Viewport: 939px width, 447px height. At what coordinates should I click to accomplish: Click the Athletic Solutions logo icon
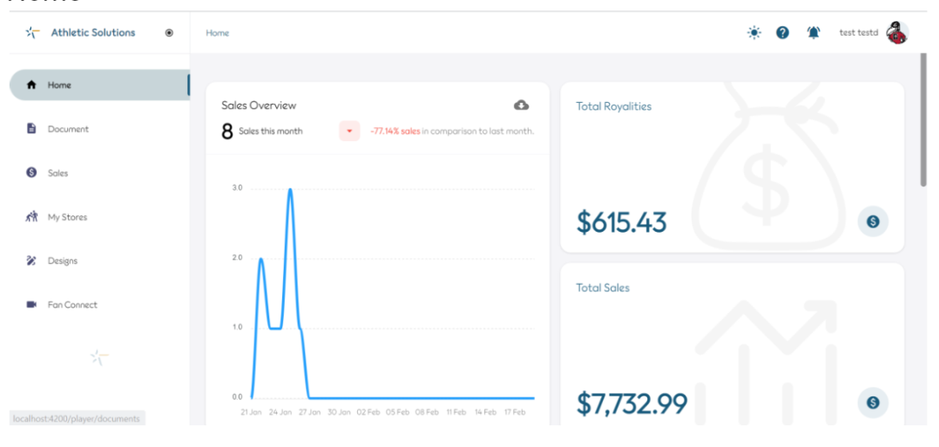coord(32,32)
